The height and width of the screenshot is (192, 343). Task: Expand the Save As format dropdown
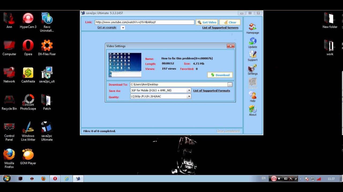click(189, 90)
